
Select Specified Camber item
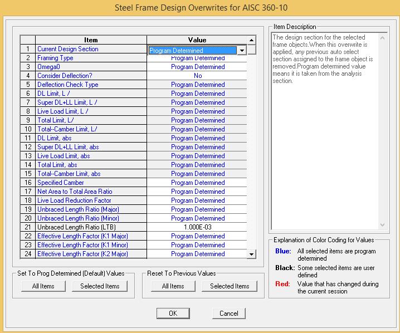pyautogui.click(x=91, y=183)
